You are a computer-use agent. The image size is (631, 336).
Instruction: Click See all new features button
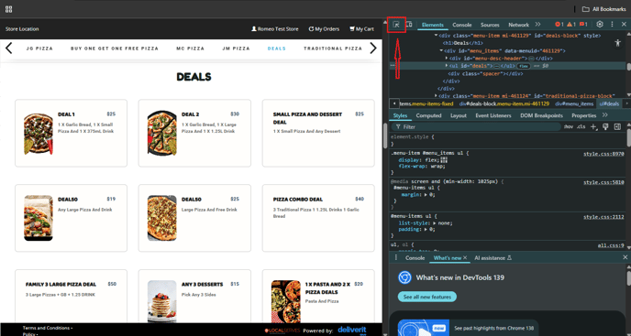(x=427, y=297)
